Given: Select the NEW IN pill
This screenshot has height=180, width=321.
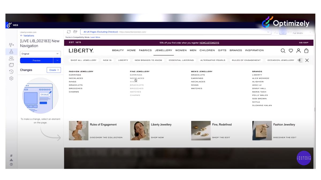Looking at the screenshot, I should tap(107, 60).
